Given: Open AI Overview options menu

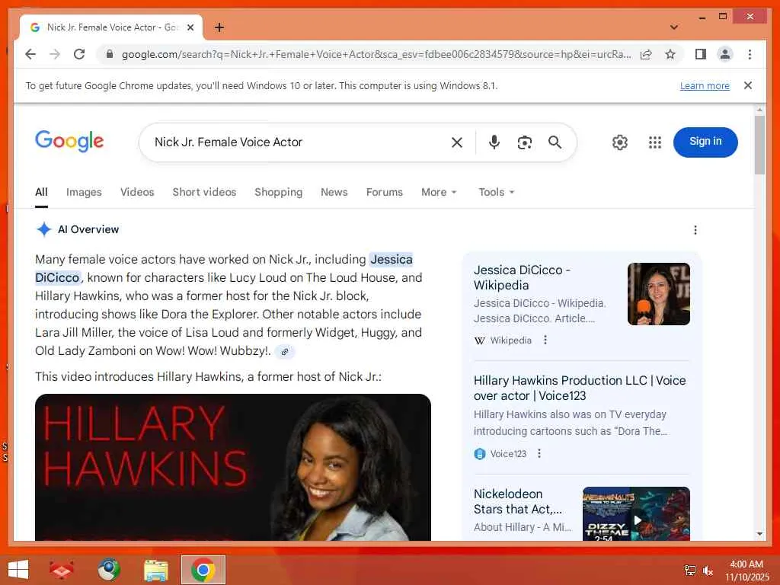Looking at the screenshot, I should click(x=695, y=230).
